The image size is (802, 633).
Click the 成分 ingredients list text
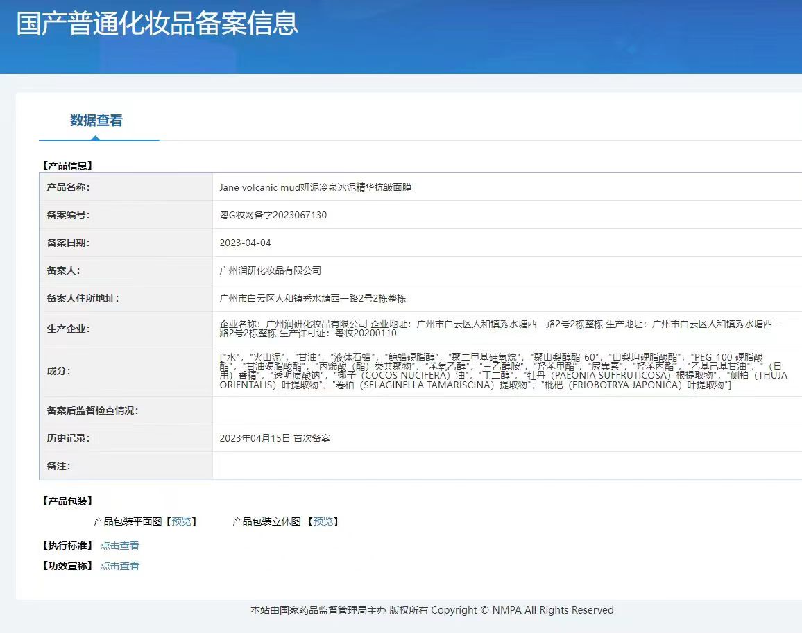500,371
